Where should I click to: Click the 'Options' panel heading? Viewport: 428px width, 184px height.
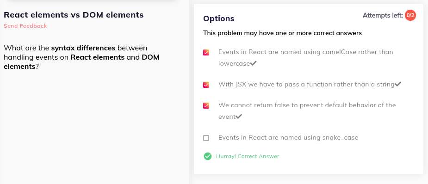tap(219, 18)
